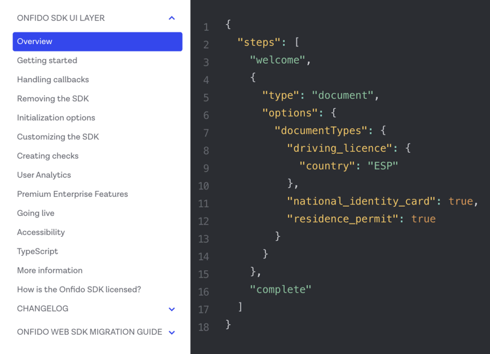Click ONFIDO WEB SDK MIGRATION GUIDE heading
This screenshot has height=354, width=490.
[x=89, y=332]
